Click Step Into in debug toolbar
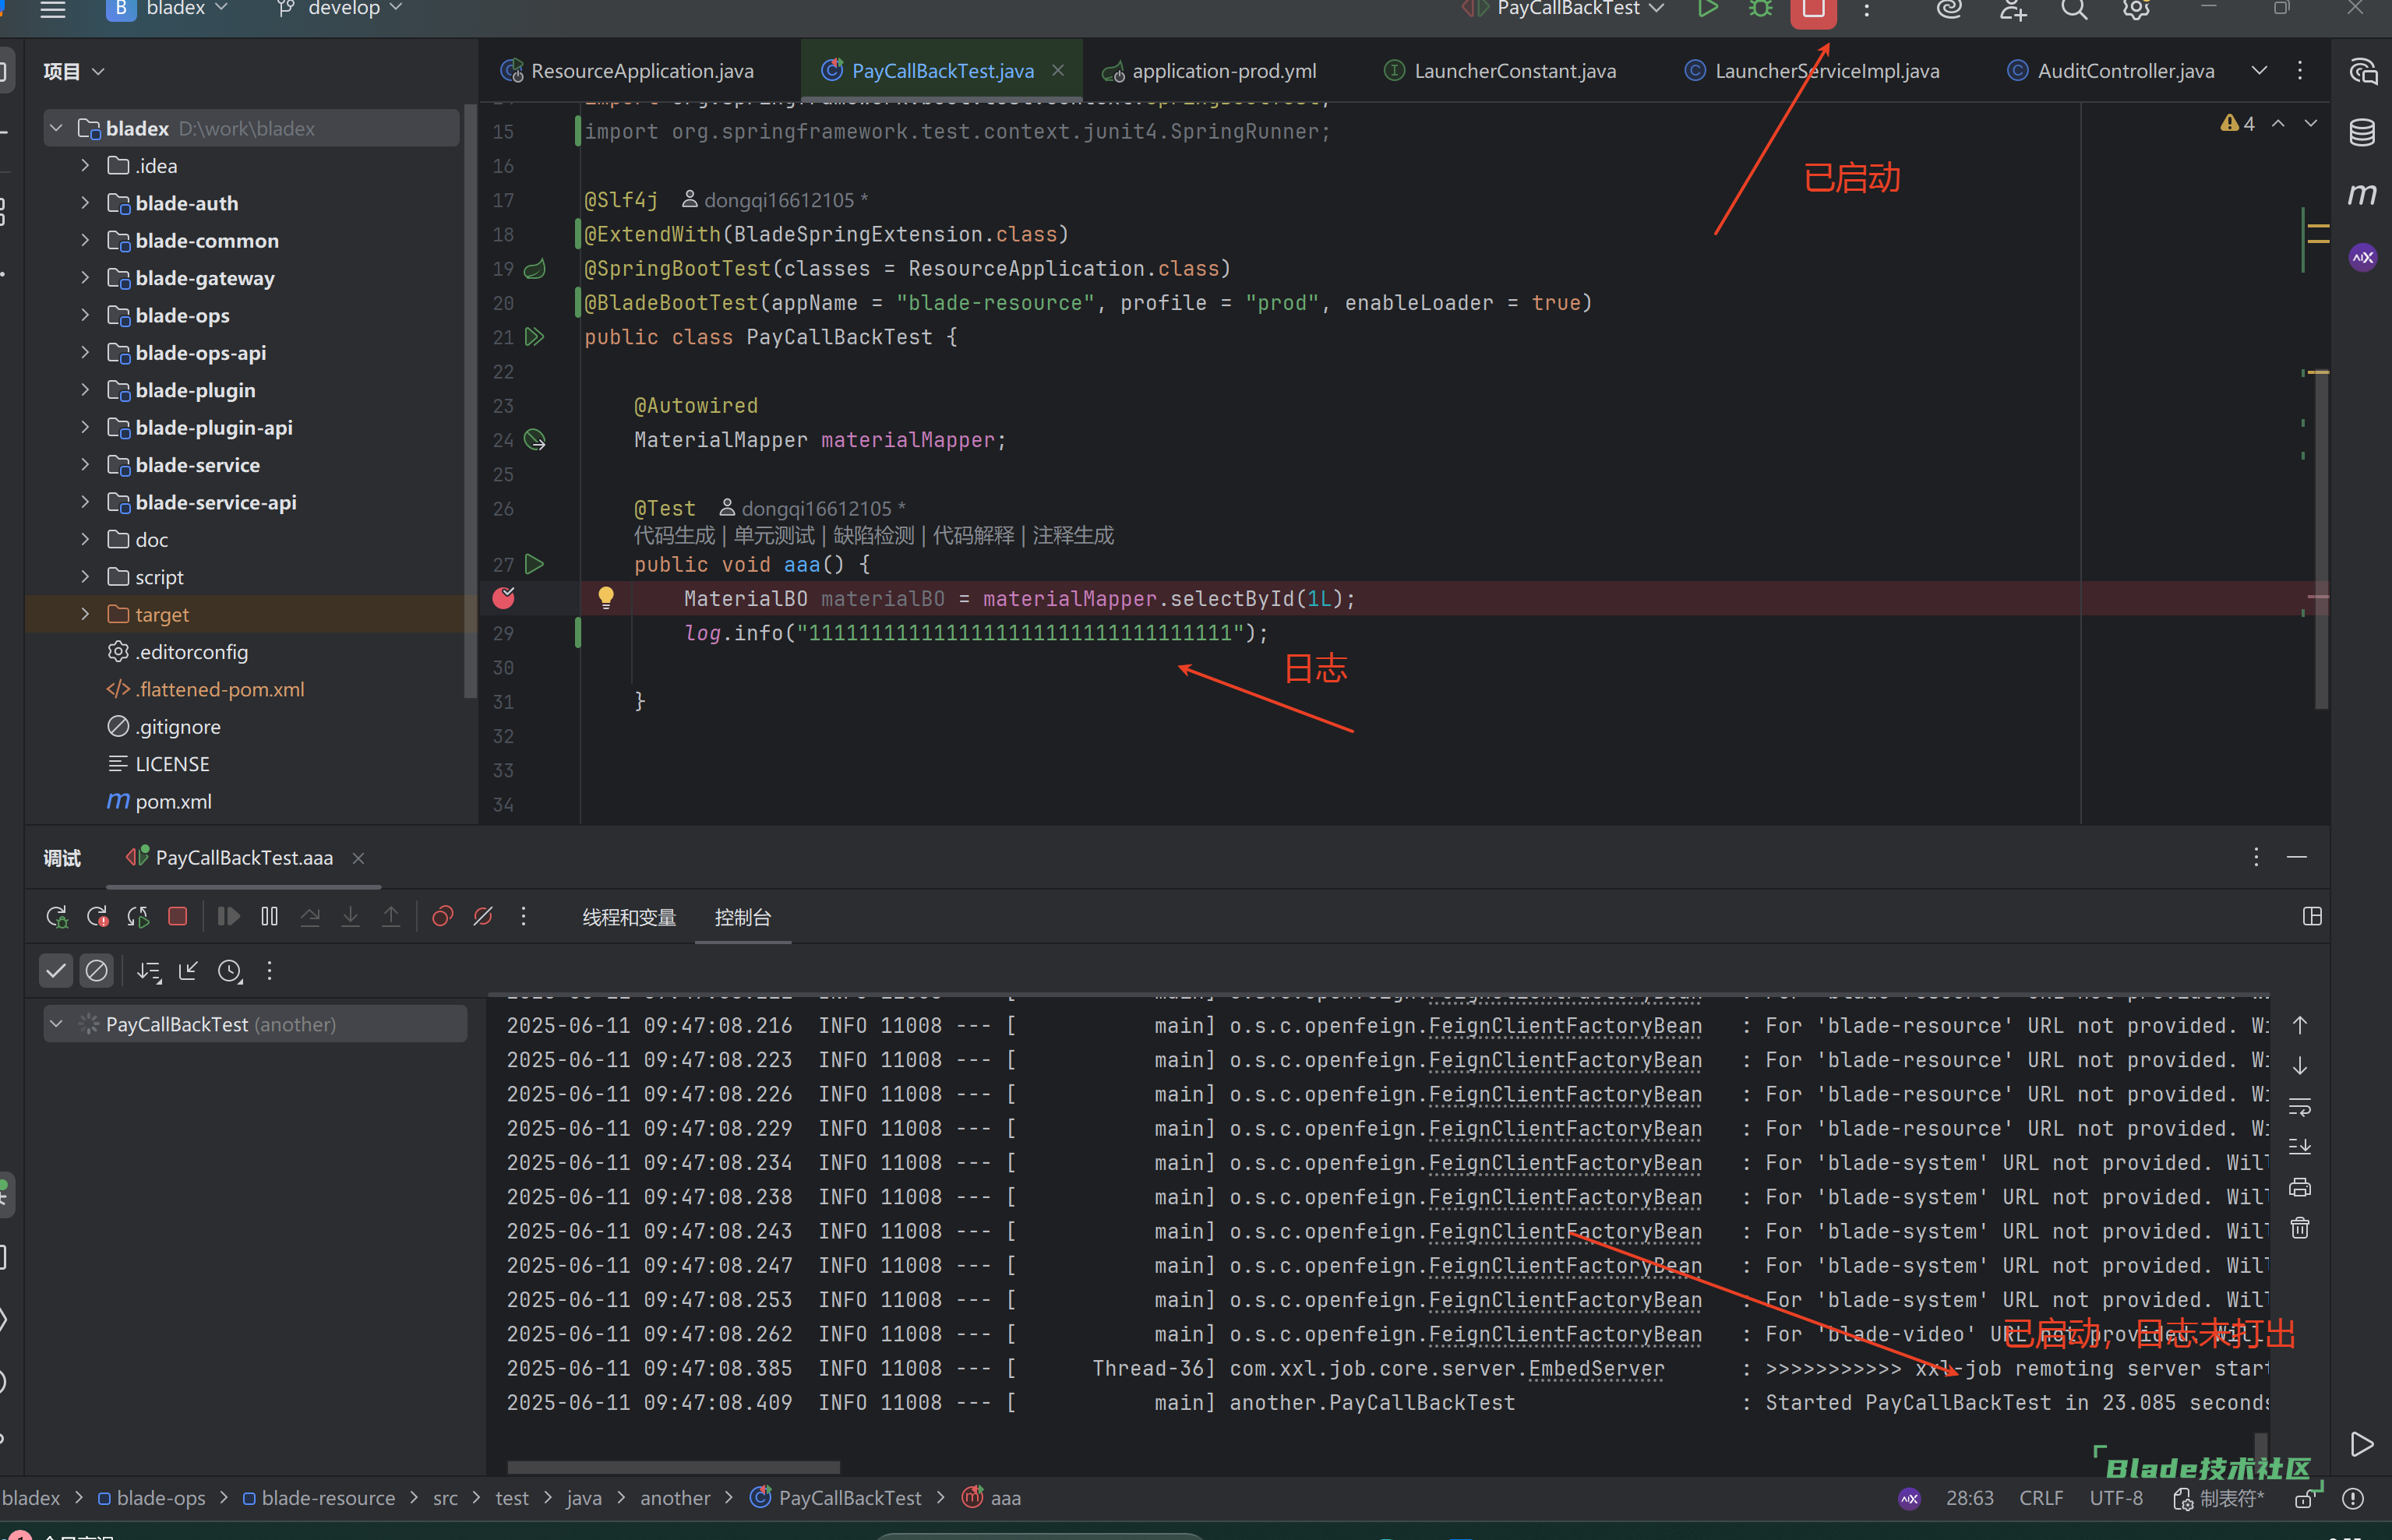The height and width of the screenshot is (1540, 2392). [350, 917]
